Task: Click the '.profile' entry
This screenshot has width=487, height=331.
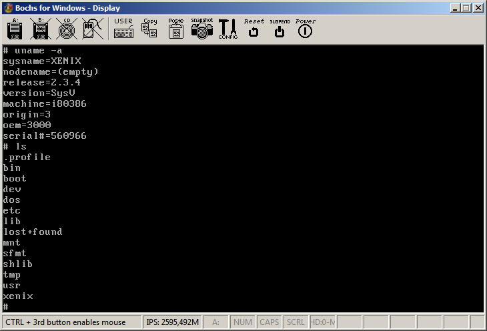Action: point(27,157)
